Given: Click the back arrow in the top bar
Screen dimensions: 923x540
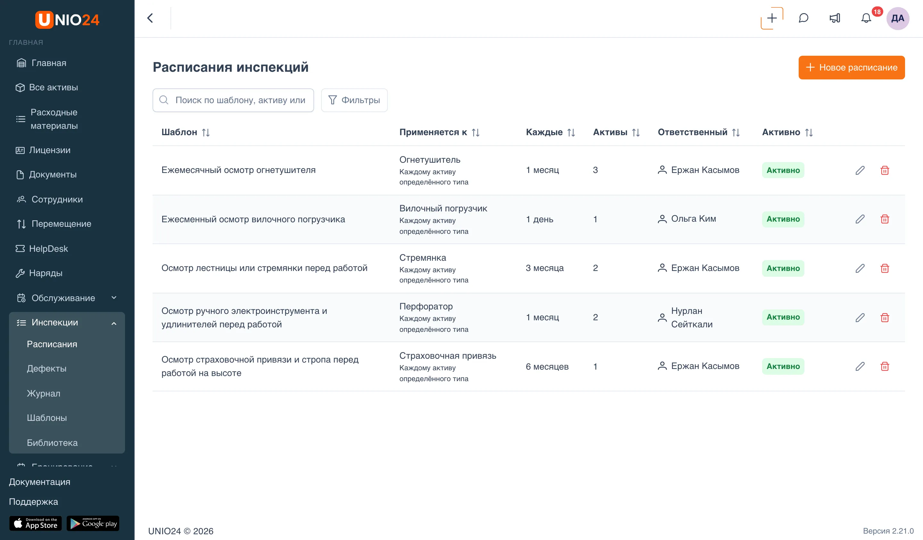Looking at the screenshot, I should pyautogui.click(x=150, y=18).
